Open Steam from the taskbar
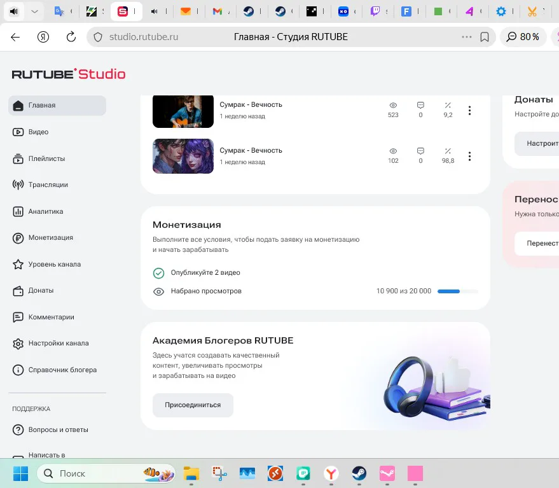 [x=359, y=474]
